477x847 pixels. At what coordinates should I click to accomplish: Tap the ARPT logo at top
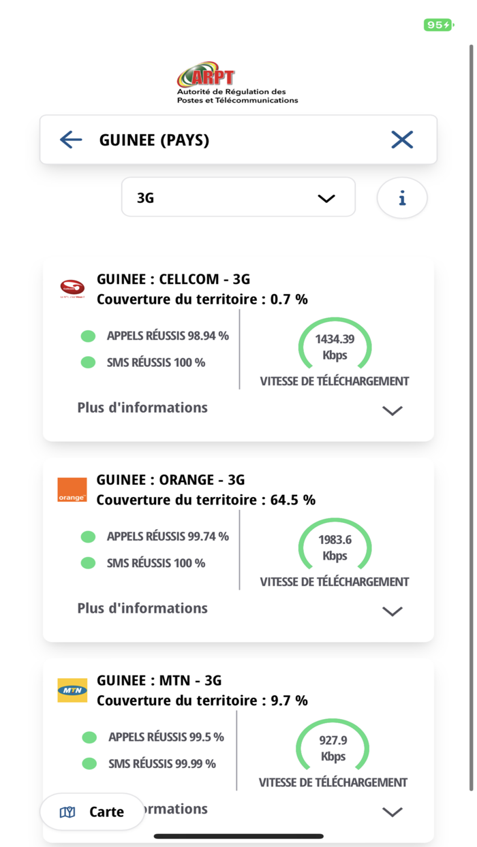[x=237, y=85]
